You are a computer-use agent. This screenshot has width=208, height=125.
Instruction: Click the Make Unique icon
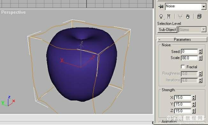180,17
